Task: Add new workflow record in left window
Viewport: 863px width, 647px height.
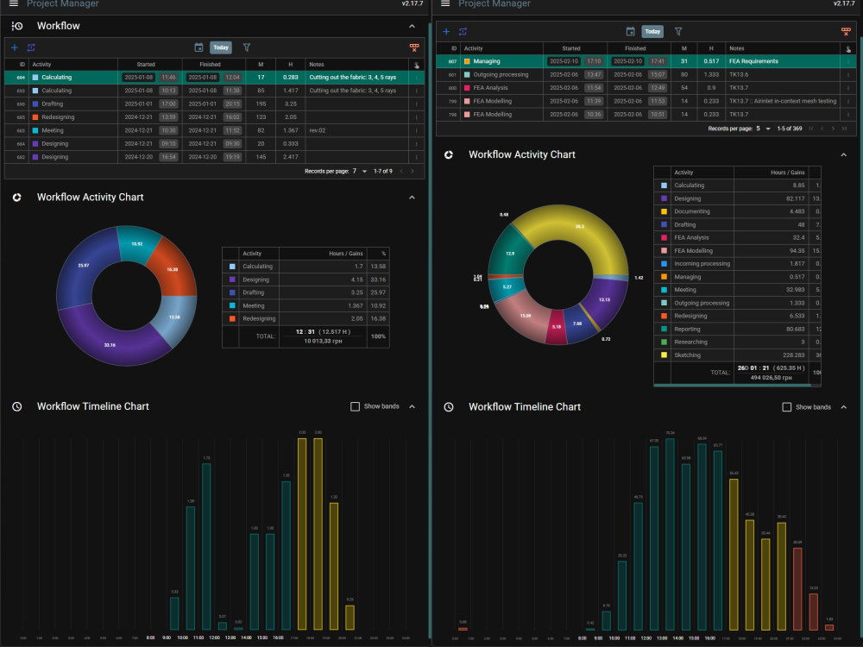Action: [15, 47]
